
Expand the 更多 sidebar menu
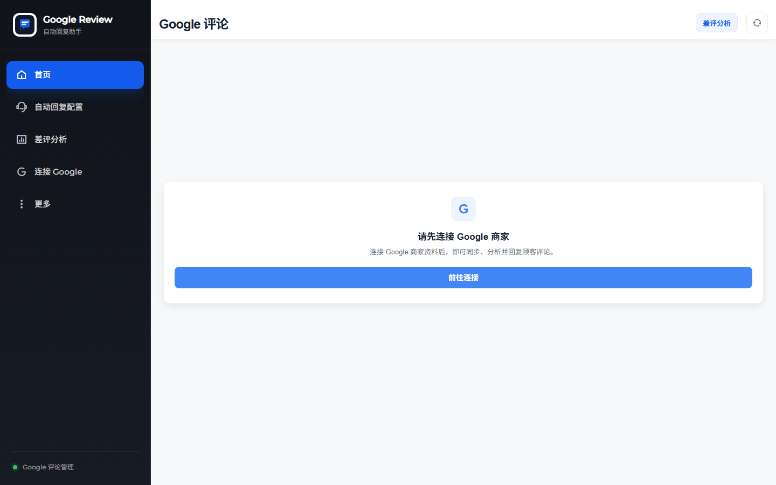point(75,204)
